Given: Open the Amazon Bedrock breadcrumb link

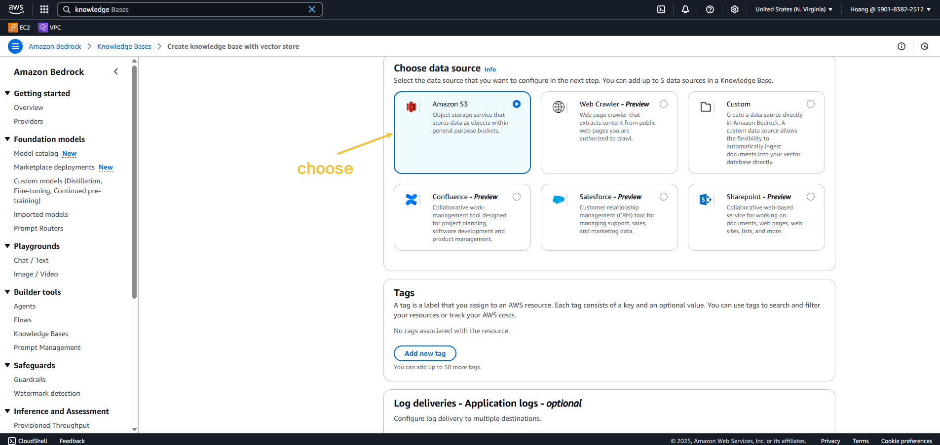Looking at the screenshot, I should (55, 46).
